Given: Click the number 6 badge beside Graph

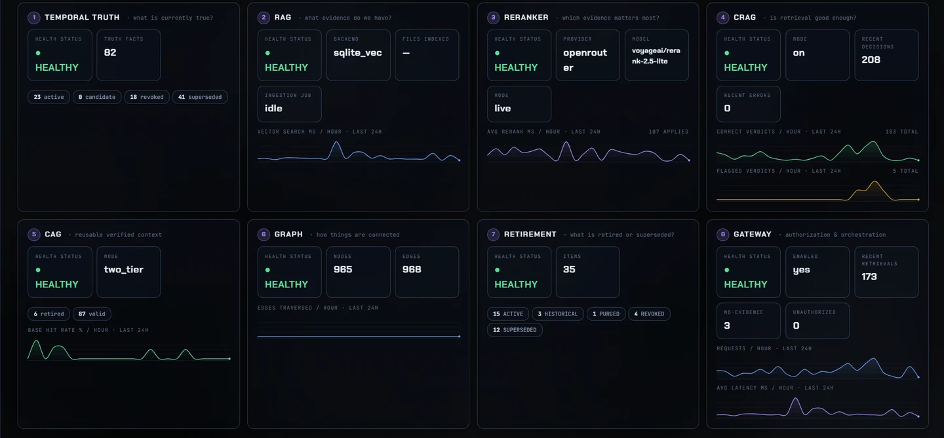Looking at the screenshot, I should [264, 234].
